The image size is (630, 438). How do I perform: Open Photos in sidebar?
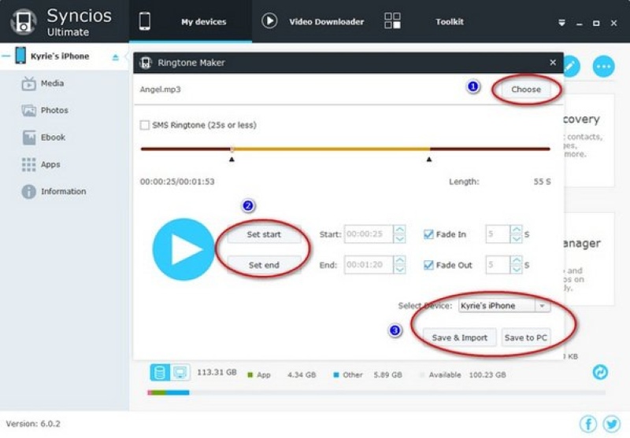pos(54,110)
